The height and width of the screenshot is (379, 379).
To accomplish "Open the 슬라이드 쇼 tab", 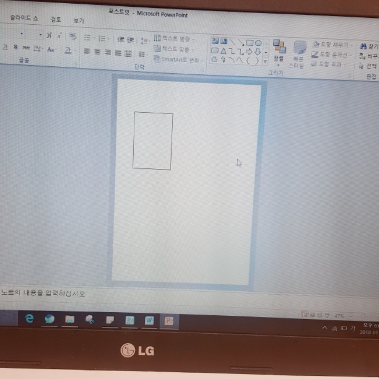I will (x=24, y=18).
